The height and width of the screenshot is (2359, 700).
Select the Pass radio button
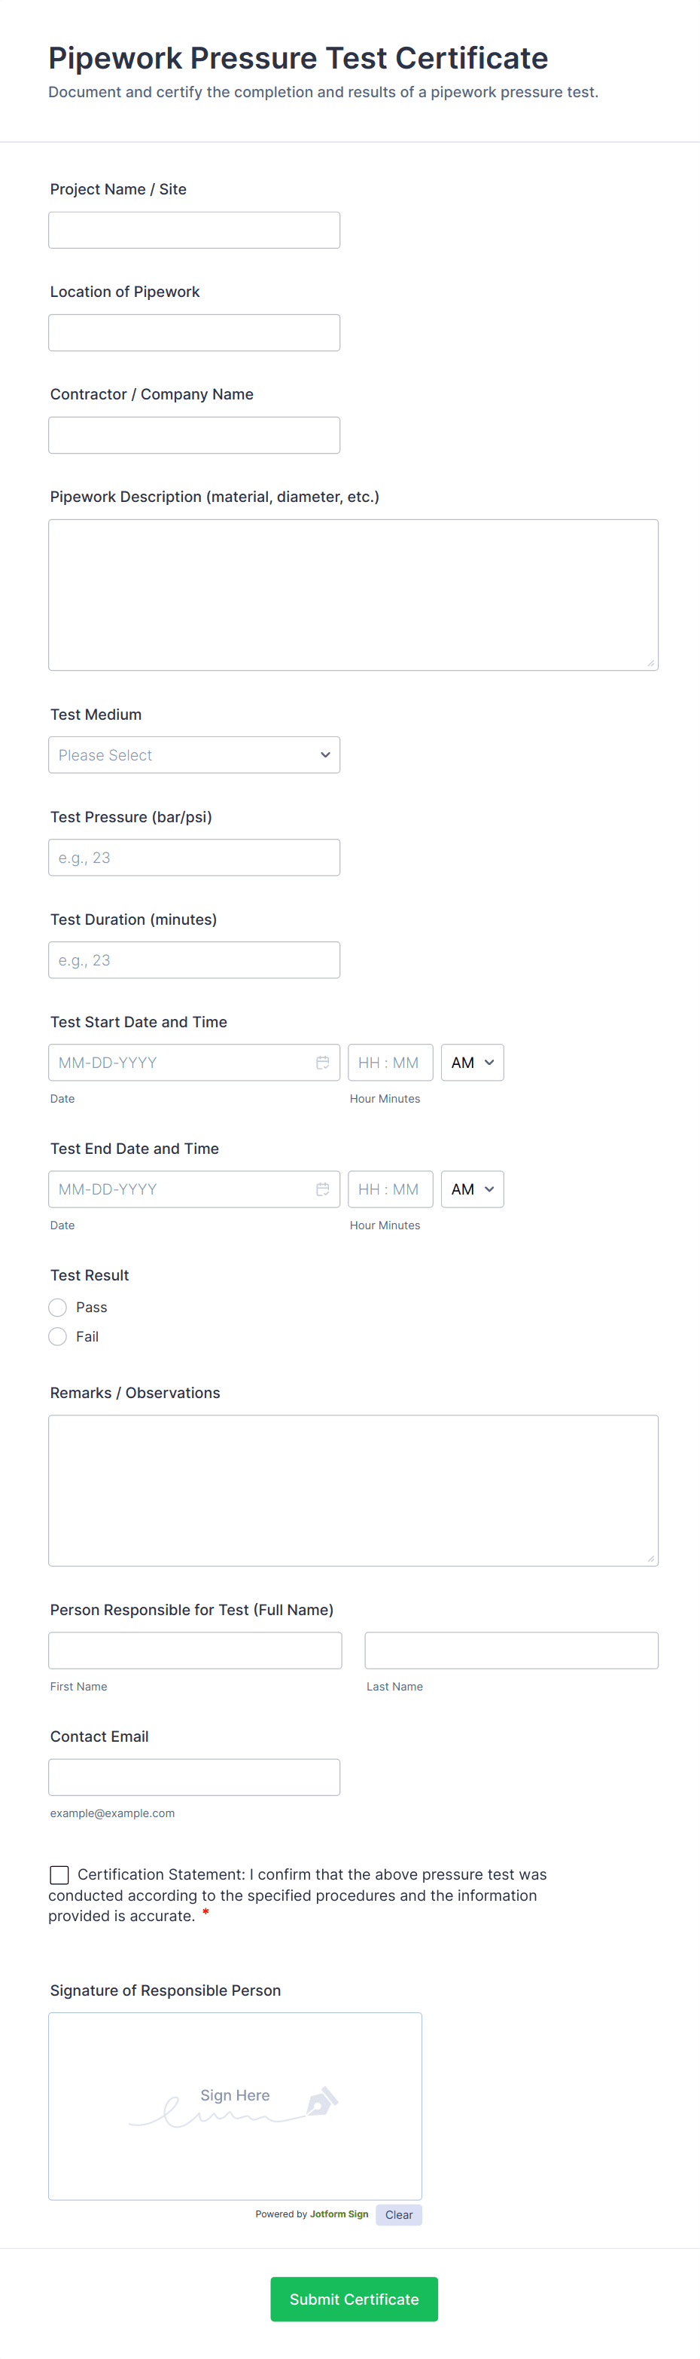tap(56, 1307)
